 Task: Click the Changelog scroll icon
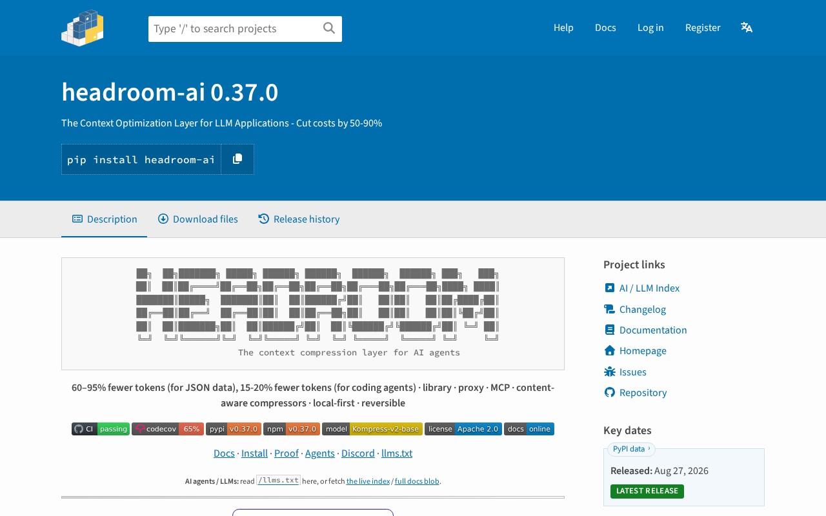pos(610,309)
